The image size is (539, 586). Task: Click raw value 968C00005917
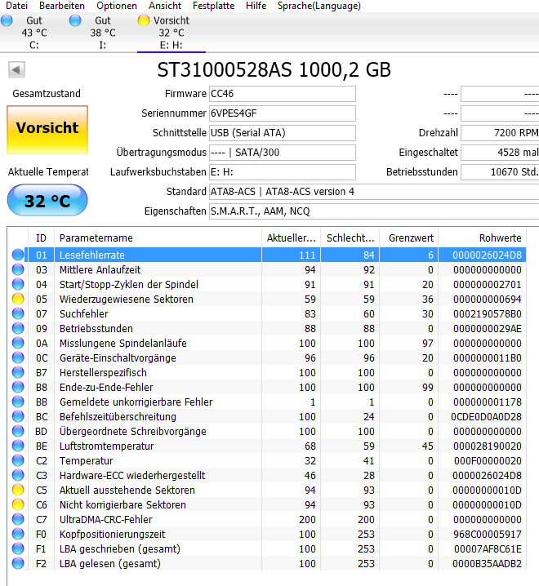pyautogui.click(x=487, y=534)
